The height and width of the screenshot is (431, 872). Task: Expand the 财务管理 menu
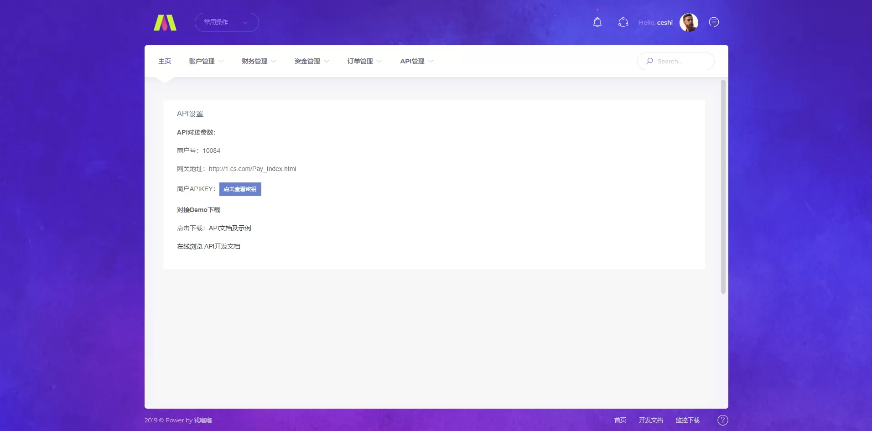(259, 61)
